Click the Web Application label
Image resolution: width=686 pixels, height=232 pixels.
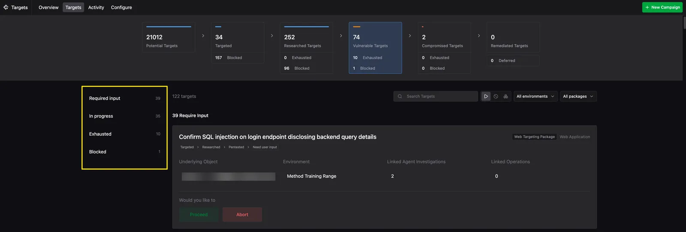(575, 137)
